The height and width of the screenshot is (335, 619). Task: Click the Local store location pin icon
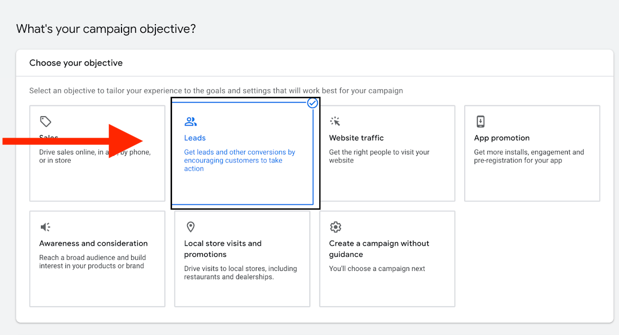coord(191,227)
